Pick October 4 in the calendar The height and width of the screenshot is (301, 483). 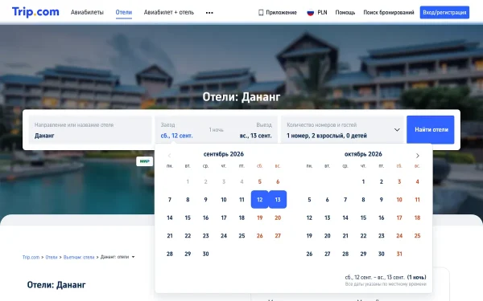(x=417, y=181)
